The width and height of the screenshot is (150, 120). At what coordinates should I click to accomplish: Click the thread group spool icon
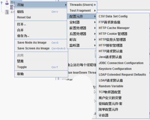point(12,7)
